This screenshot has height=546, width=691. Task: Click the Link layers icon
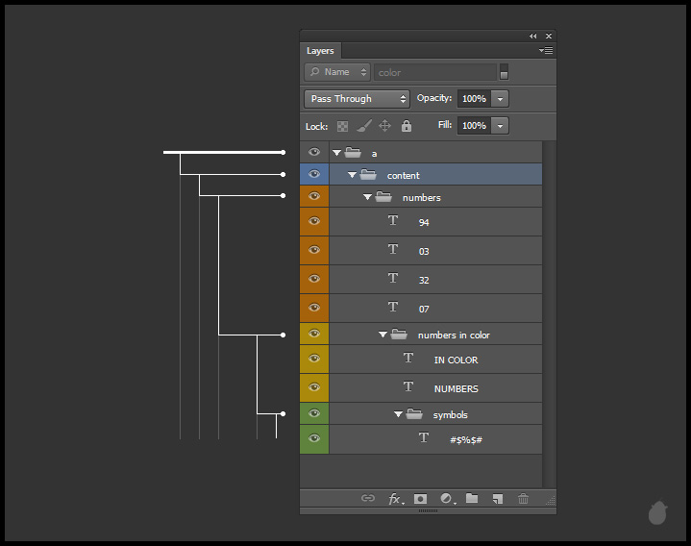pyautogui.click(x=367, y=499)
